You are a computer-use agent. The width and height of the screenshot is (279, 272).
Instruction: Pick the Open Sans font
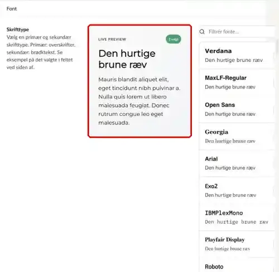tap(237, 109)
